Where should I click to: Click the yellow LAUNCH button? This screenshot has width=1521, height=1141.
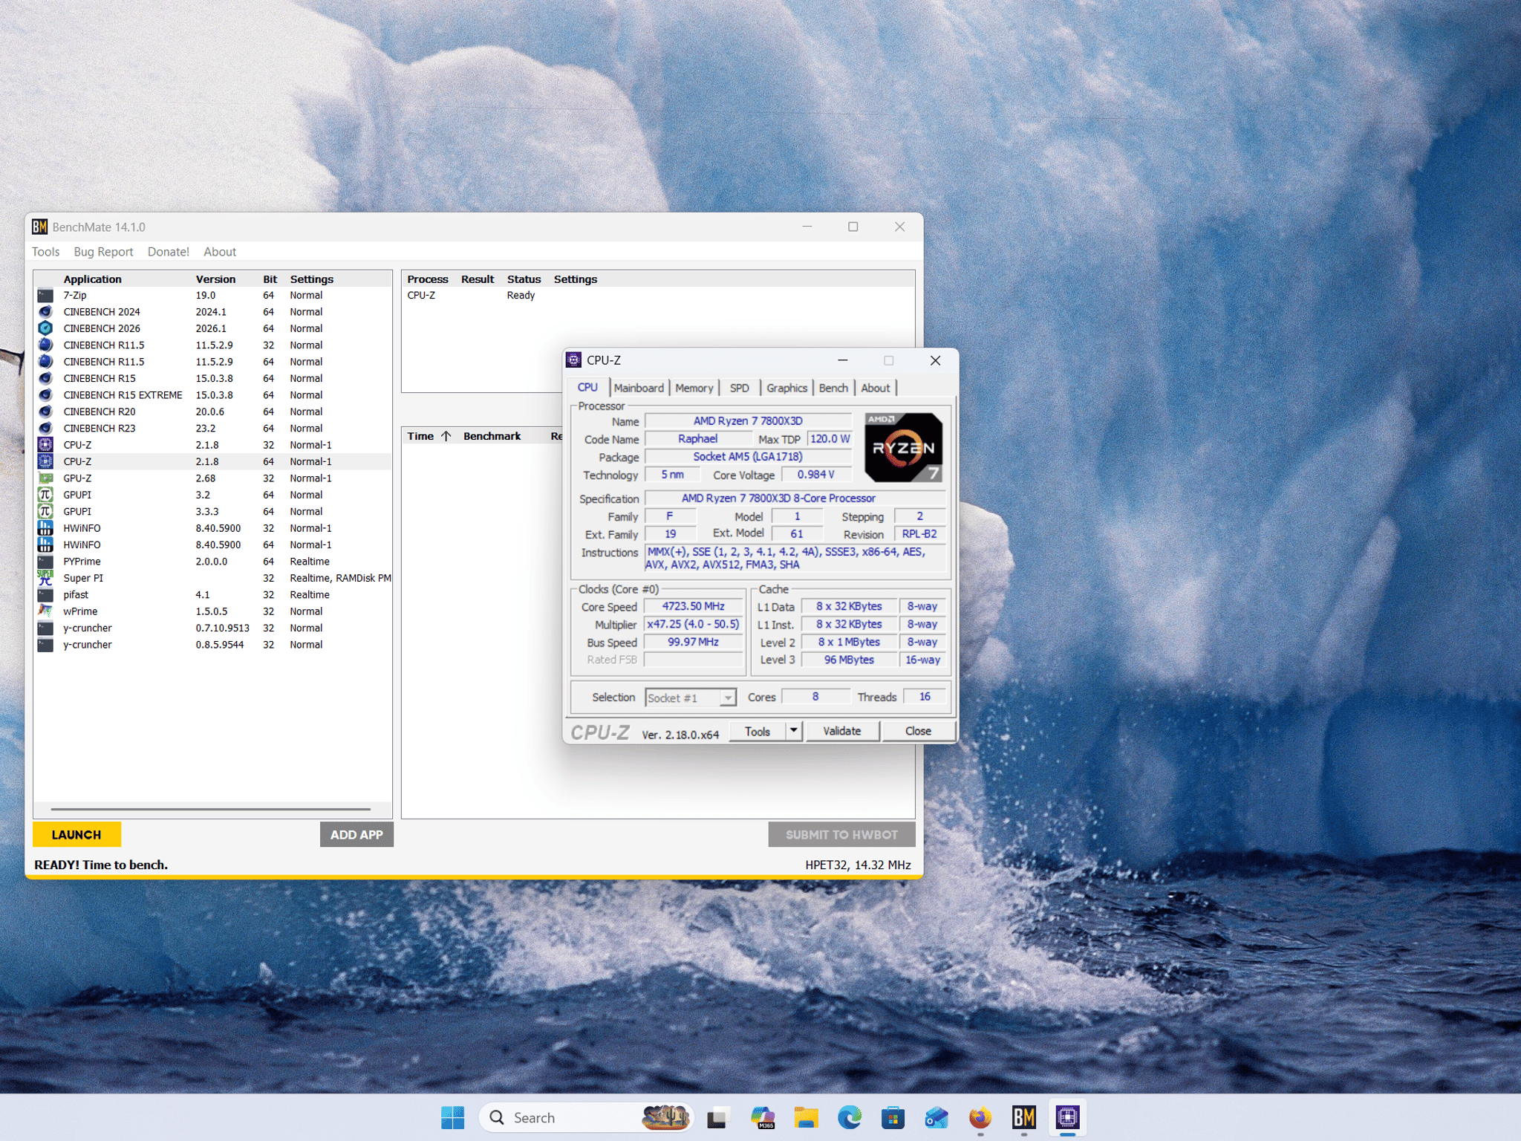pos(76,834)
